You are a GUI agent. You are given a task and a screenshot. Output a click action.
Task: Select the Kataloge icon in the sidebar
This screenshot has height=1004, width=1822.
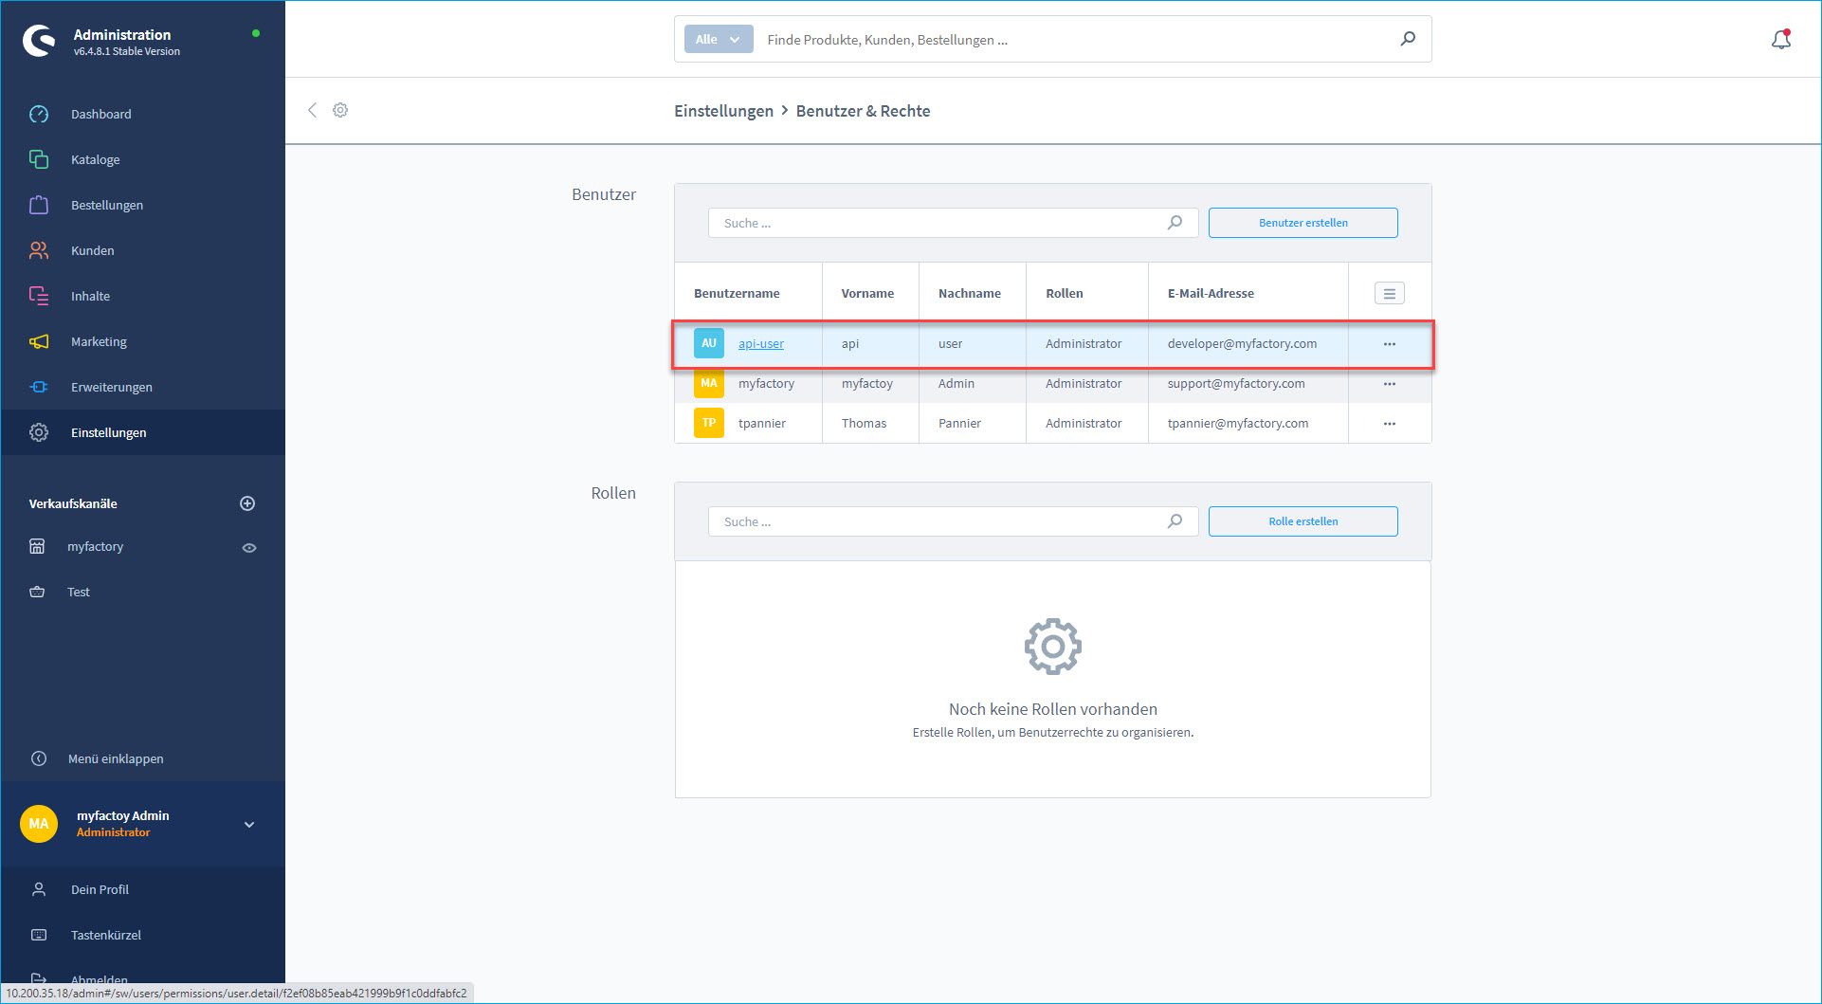coord(39,159)
